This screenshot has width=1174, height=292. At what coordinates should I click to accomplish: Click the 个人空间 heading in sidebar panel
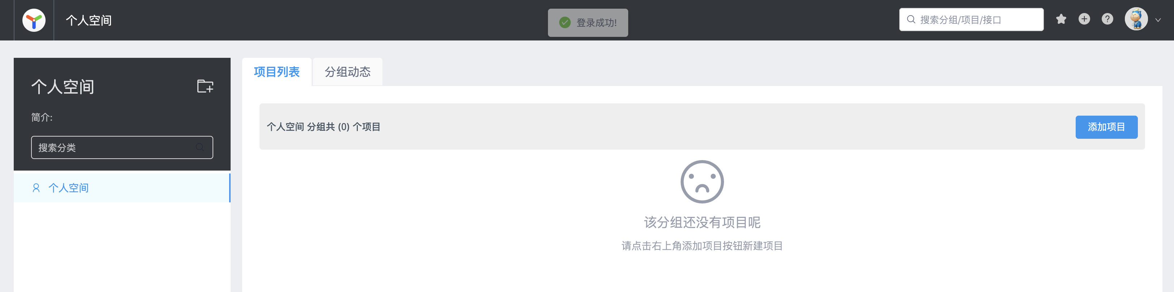[x=63, y=87]
